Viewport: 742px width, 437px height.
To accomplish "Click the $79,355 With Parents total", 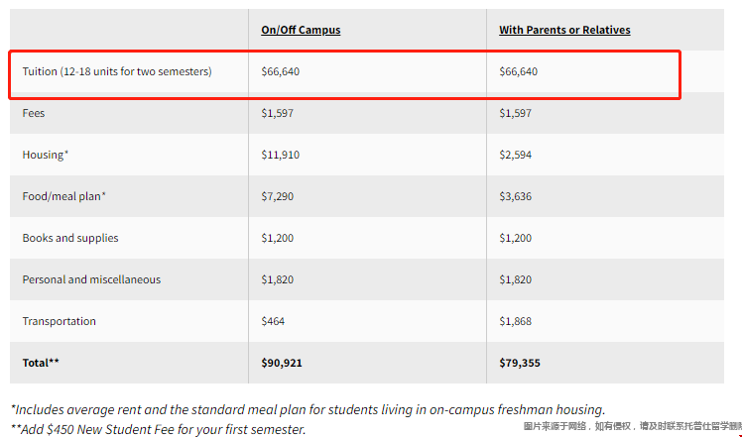I will pos(520,363).
